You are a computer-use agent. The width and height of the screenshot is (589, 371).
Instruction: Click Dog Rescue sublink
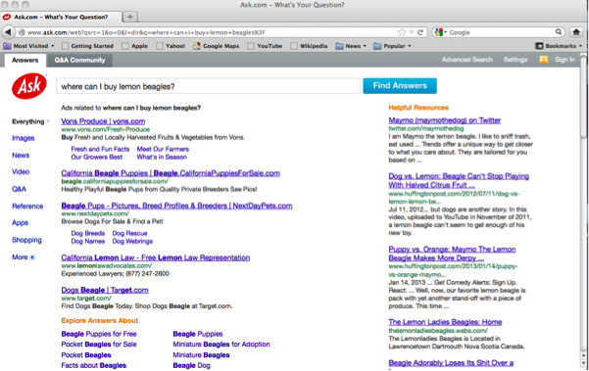coord(129,233)
